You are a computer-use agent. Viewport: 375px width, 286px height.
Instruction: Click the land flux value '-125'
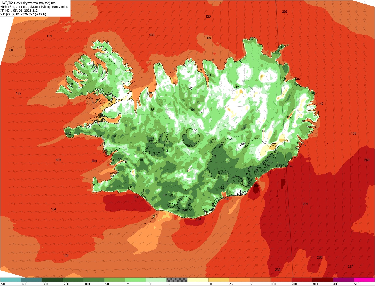coord(264,171)
